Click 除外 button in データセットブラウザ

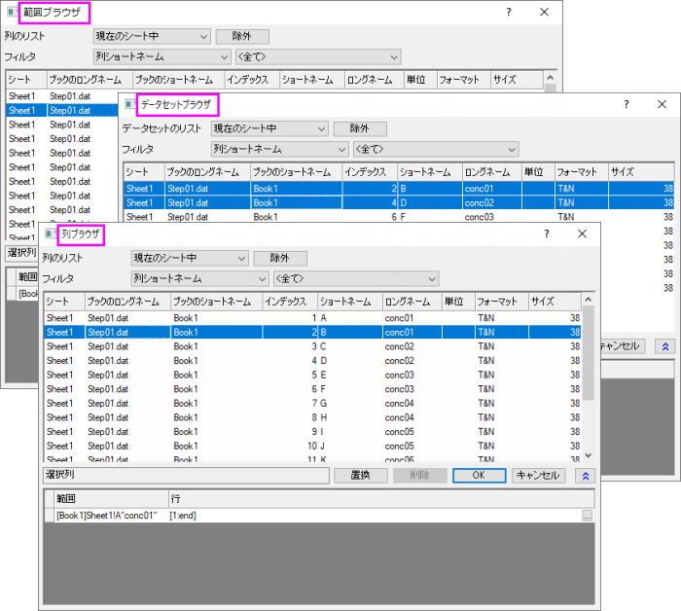click(x=360, y=129)
